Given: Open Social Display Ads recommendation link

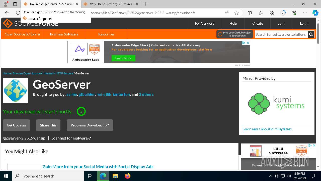Looking at the screenshot, I should 98,167.
